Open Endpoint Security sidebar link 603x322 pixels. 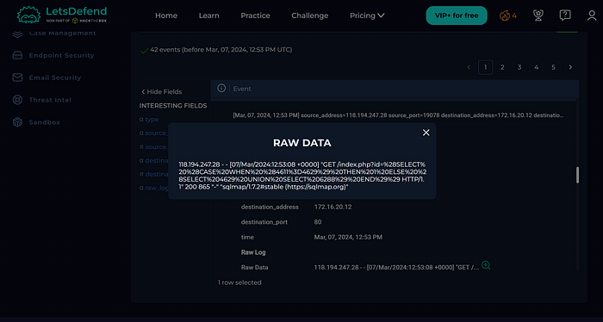tap(61, 55)
